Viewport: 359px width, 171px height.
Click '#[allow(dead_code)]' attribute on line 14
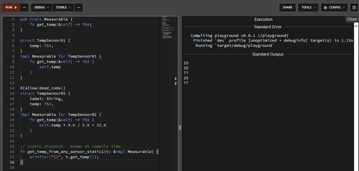43,88
